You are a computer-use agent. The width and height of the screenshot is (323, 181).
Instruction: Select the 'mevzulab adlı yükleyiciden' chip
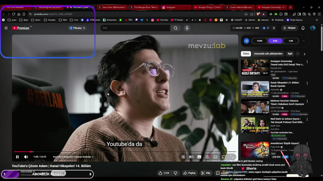click(268, 54)
